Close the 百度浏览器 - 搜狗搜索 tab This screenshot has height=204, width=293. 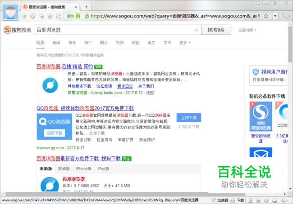tap(76, 7)
